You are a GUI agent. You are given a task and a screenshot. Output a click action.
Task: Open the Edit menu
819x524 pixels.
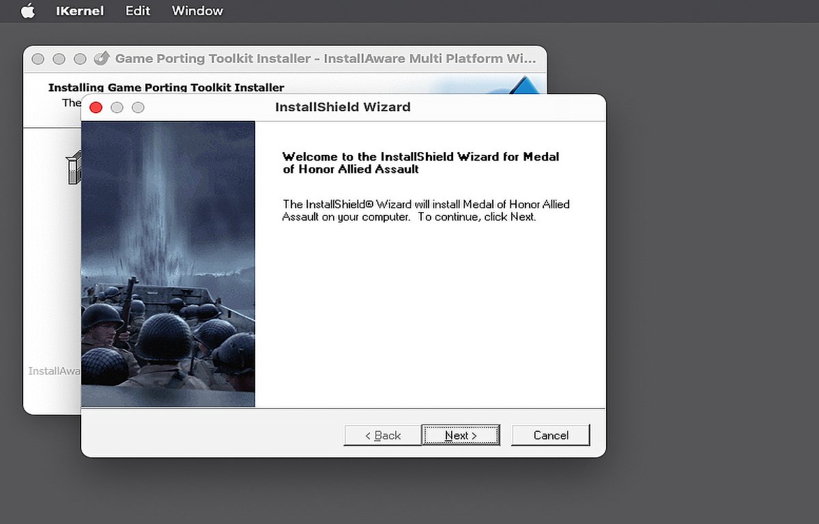[x=138, y=11]
